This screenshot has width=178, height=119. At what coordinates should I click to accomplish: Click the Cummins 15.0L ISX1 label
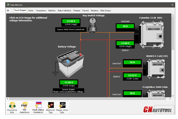151,18
